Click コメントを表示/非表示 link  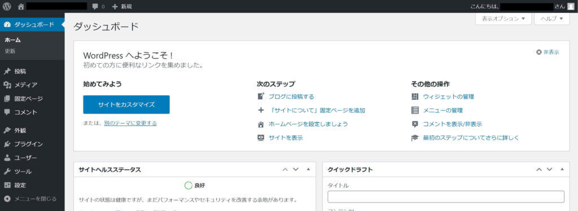click(452, 124)
